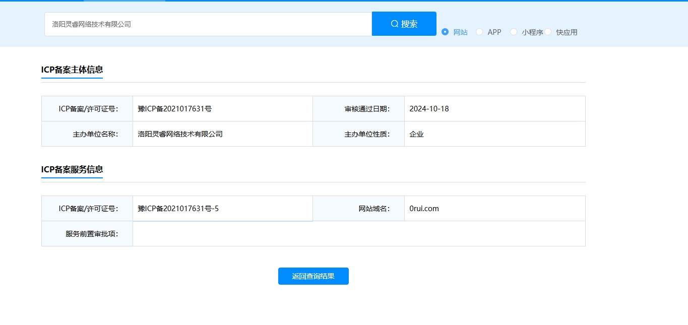Click the value 豫ICP备2021017631号-5
Viewport: 688px width, 325px height.
(x=178, y=209)
